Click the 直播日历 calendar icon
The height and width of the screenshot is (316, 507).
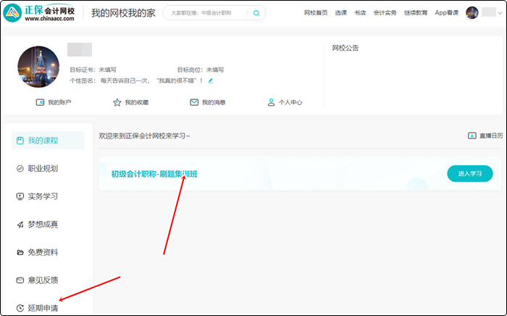pos(472,136)
